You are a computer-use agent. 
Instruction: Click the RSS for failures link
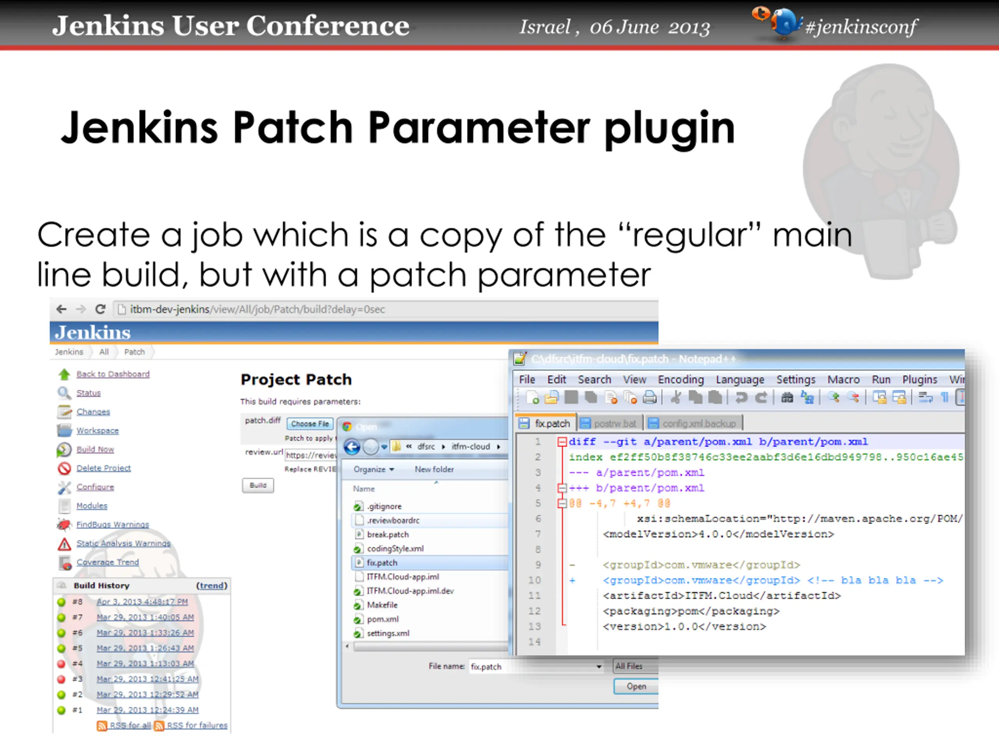(x=197, y=726)
